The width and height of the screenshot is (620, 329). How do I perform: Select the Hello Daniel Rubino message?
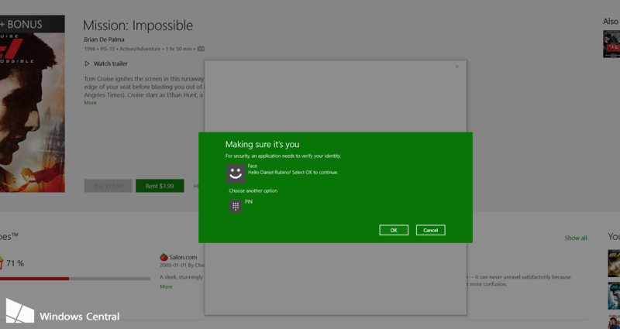coord(293,173)
